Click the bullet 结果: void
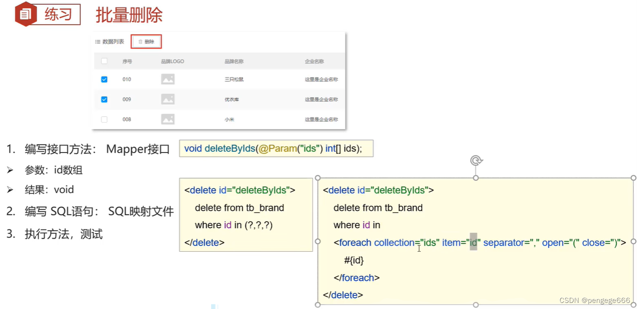Image resolution: width=637 pixels, height=309 pixels. pyautogui.click(x=49, y=190)
